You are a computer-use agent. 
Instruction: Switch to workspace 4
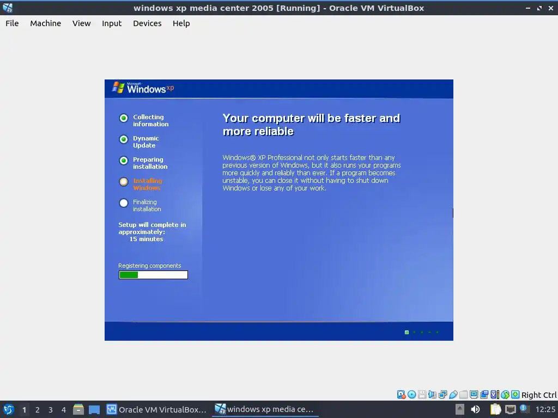click(64, 410)
